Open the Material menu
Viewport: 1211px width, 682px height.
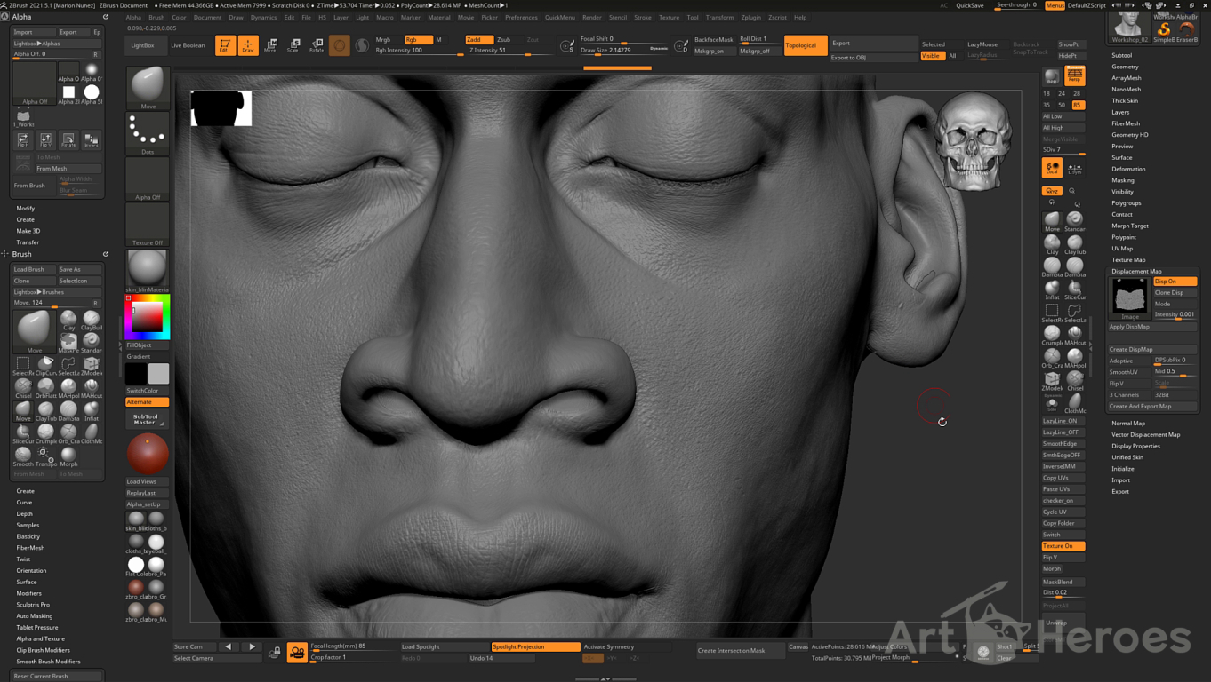[439, 17]
